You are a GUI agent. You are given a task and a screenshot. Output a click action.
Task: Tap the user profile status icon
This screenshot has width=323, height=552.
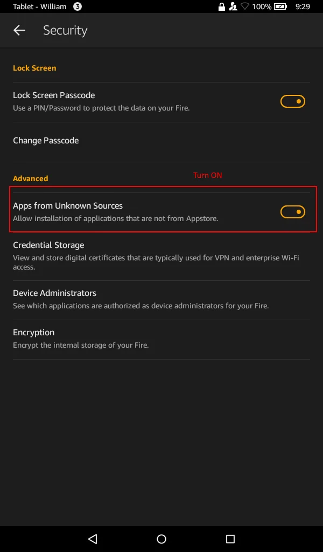click(233, 6)
